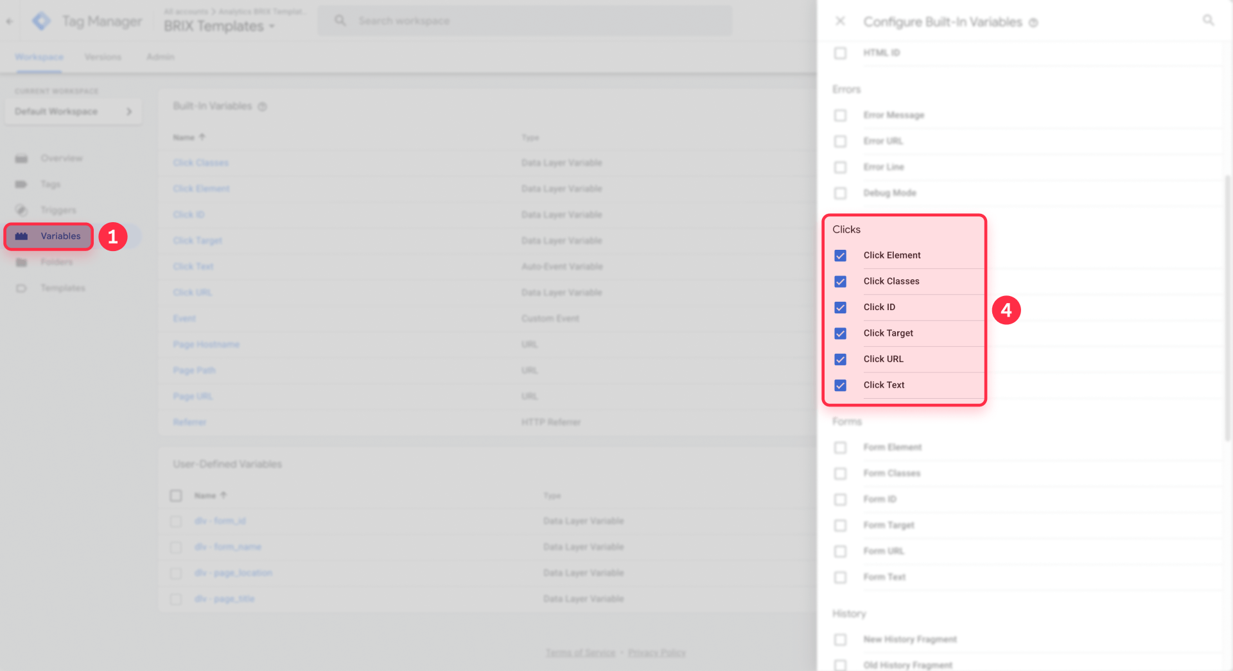Image resolution: width=1233 pixels, height=671 pixels.
Task: Select the Variables sidebar icon
Action: pos(21,236)
